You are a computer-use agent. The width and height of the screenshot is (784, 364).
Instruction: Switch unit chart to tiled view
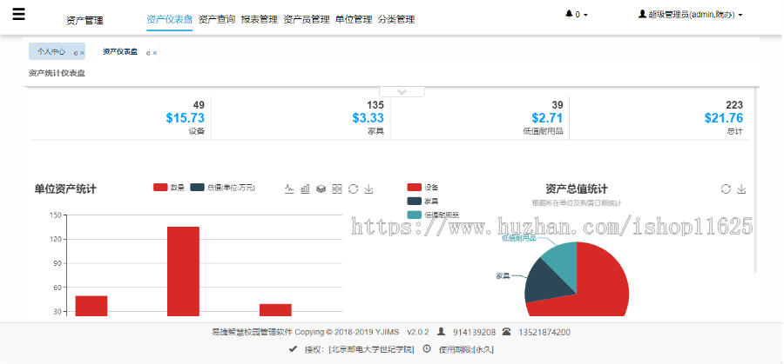(337, 189)
